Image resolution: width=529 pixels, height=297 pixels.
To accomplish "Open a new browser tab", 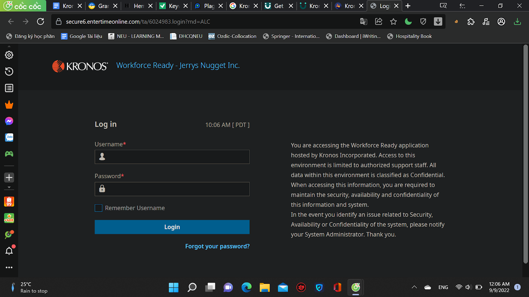I will (x=408, y=6).
